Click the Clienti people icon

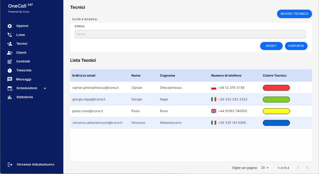pyautogui.click(x=10, y=53)
